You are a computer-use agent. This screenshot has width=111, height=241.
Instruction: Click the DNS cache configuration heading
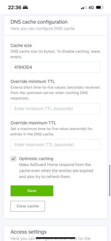[39, 22]
